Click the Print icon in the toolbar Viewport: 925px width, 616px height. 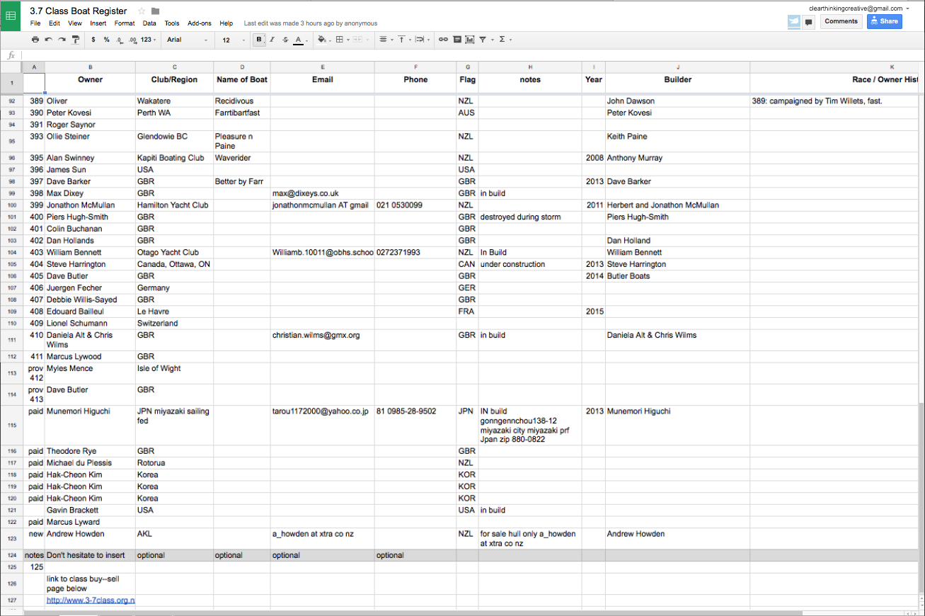(35, 40)
